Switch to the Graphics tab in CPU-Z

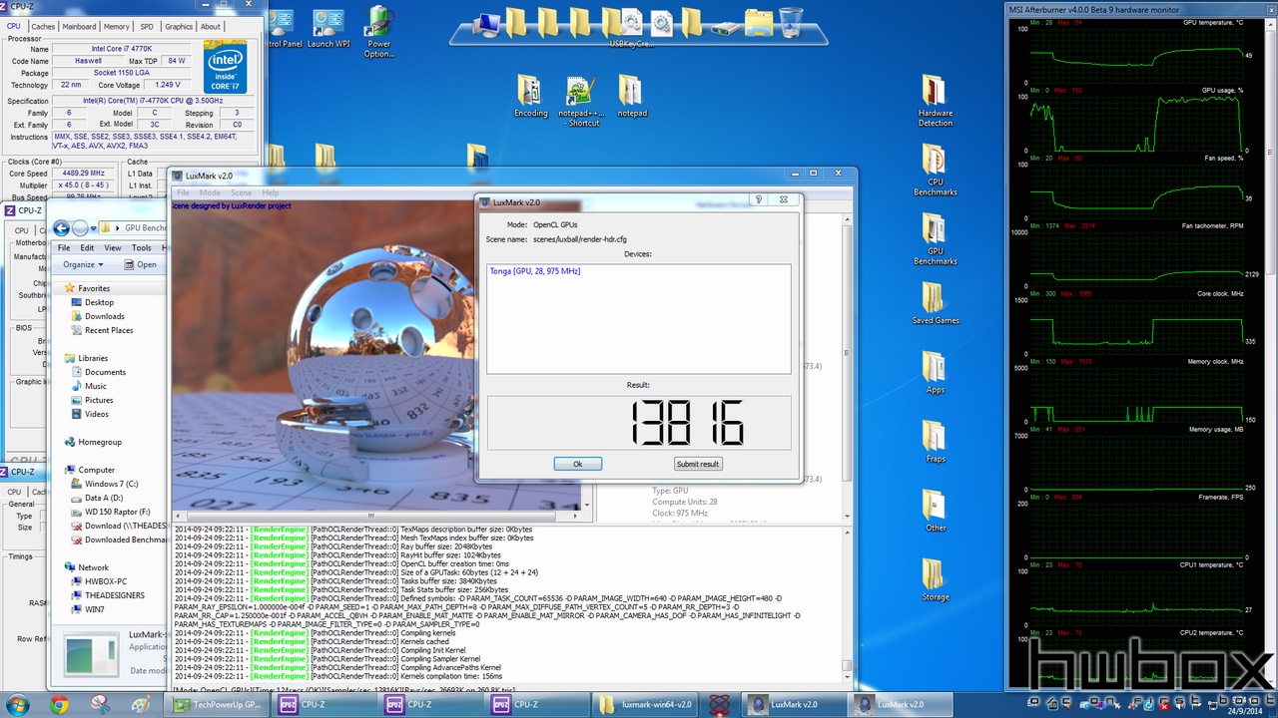[x=179, y=26]
